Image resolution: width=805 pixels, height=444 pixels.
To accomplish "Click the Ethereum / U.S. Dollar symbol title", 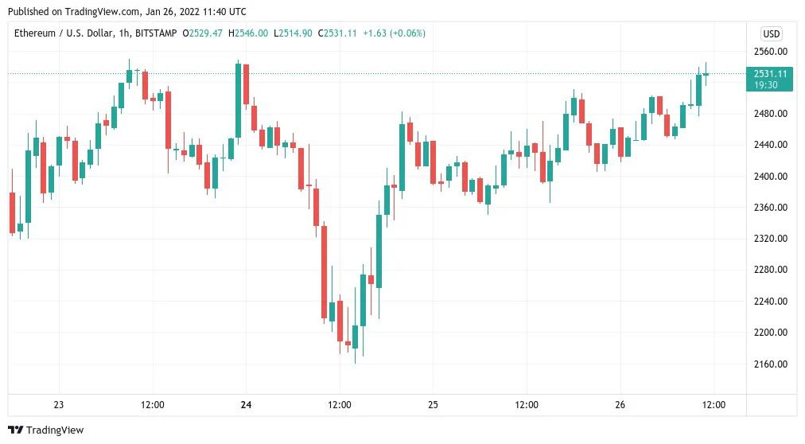I will (x=68, y=33).
